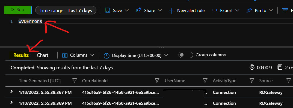The height and width of the screenshot is (108, 293).
Task: Filter the CorrelationId column
Action: pyautogui.click(x=157, y=81)
